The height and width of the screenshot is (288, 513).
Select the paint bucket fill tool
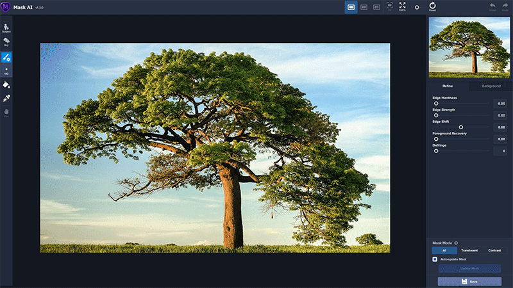6,84
